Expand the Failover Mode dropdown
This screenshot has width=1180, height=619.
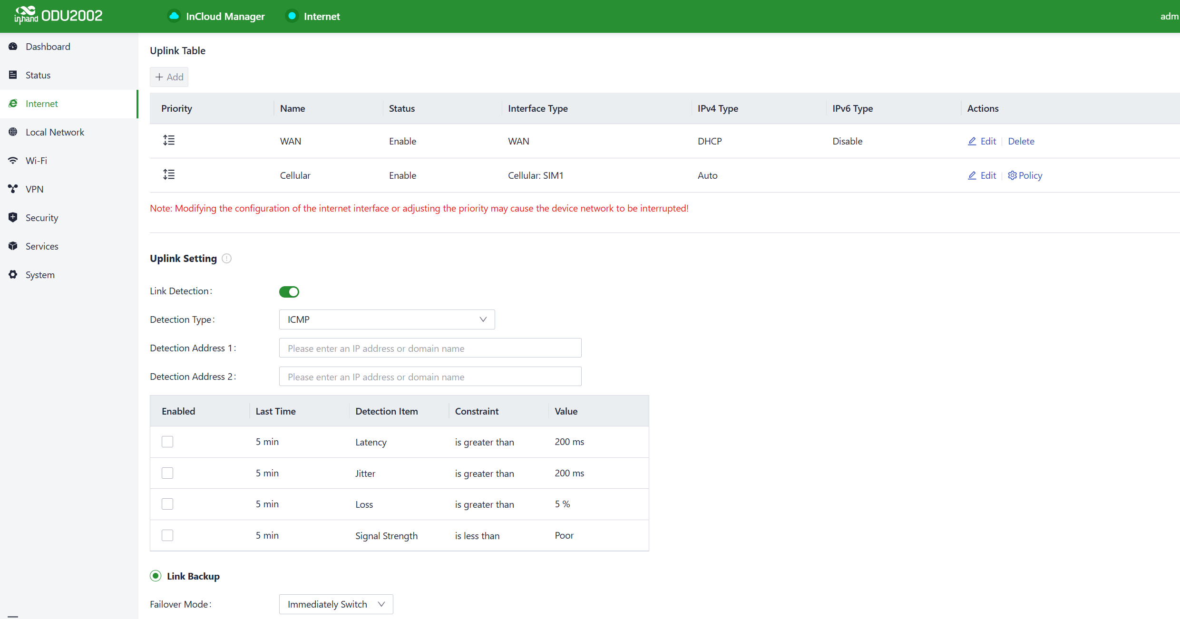click(x=336, y=604)
